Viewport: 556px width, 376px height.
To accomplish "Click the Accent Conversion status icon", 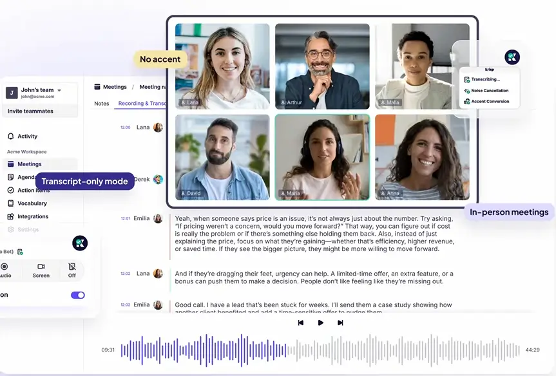I will click(466, 102).
